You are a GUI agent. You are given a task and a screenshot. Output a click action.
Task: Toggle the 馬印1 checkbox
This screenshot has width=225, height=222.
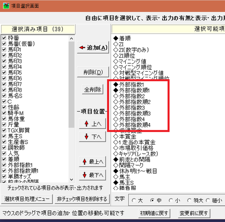[x=4, y=50]
